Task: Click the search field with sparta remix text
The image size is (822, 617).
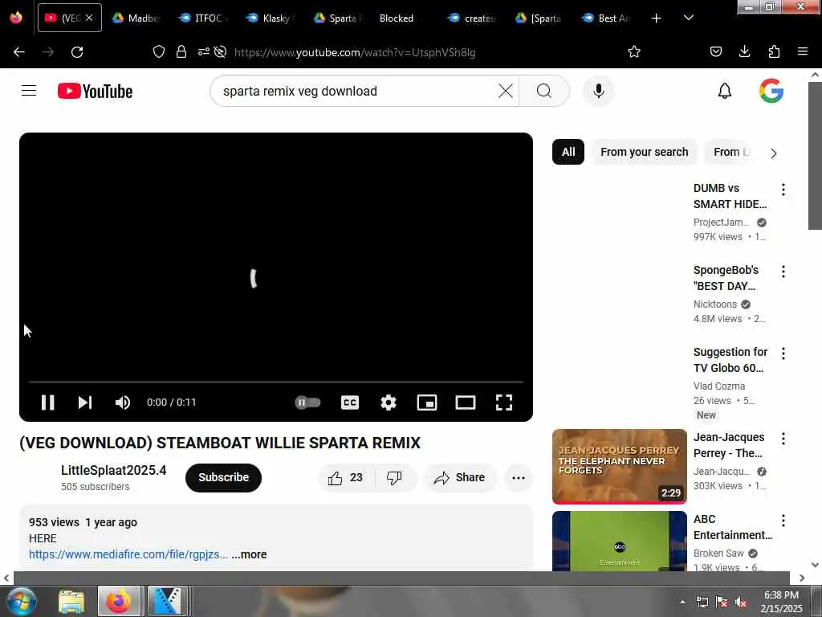Action: click(x=356, y=91)
